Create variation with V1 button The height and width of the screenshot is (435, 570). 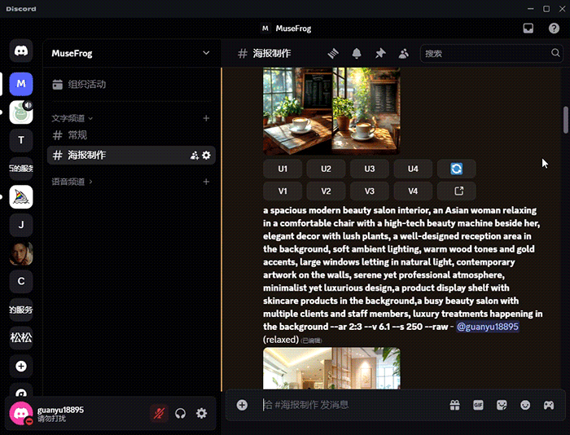[283, 191]
